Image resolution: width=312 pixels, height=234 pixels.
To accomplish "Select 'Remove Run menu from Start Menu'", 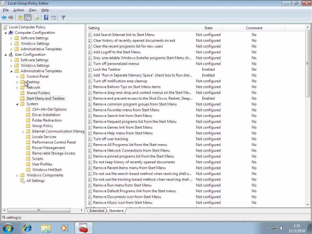I will tap(122, 185).
